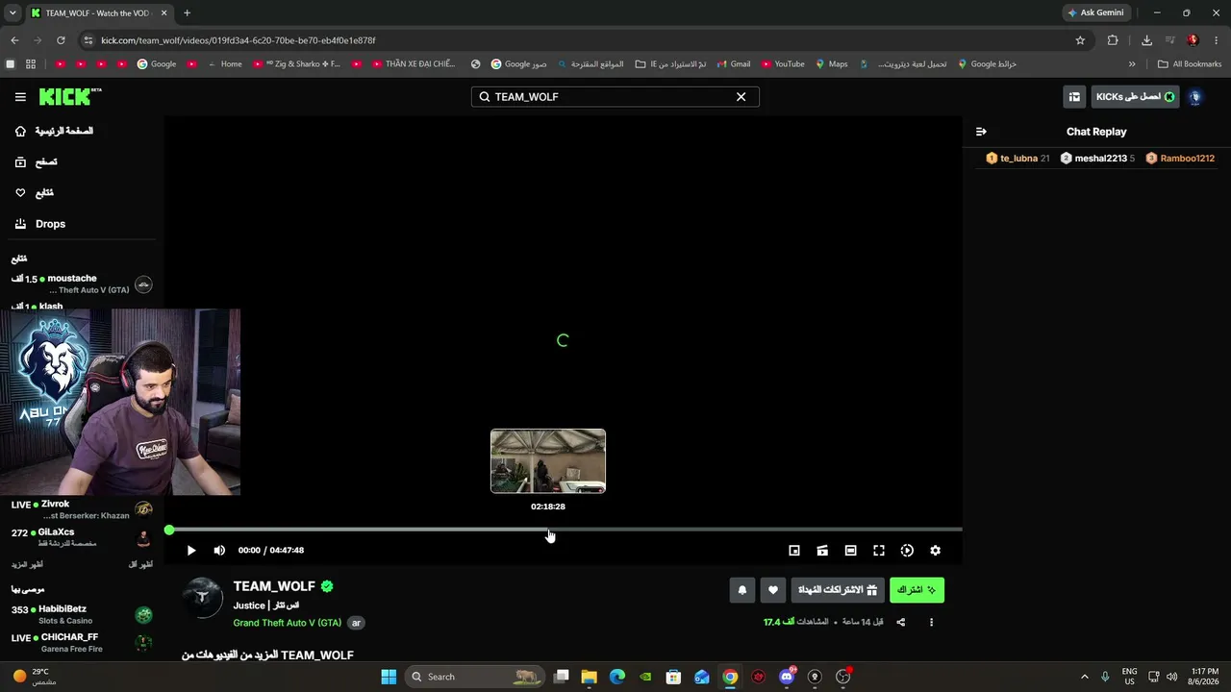The height and width of the screenshot is (692, 1231).
Task: Click the 'ar' language tag
Action: click(x=356, y=623)
